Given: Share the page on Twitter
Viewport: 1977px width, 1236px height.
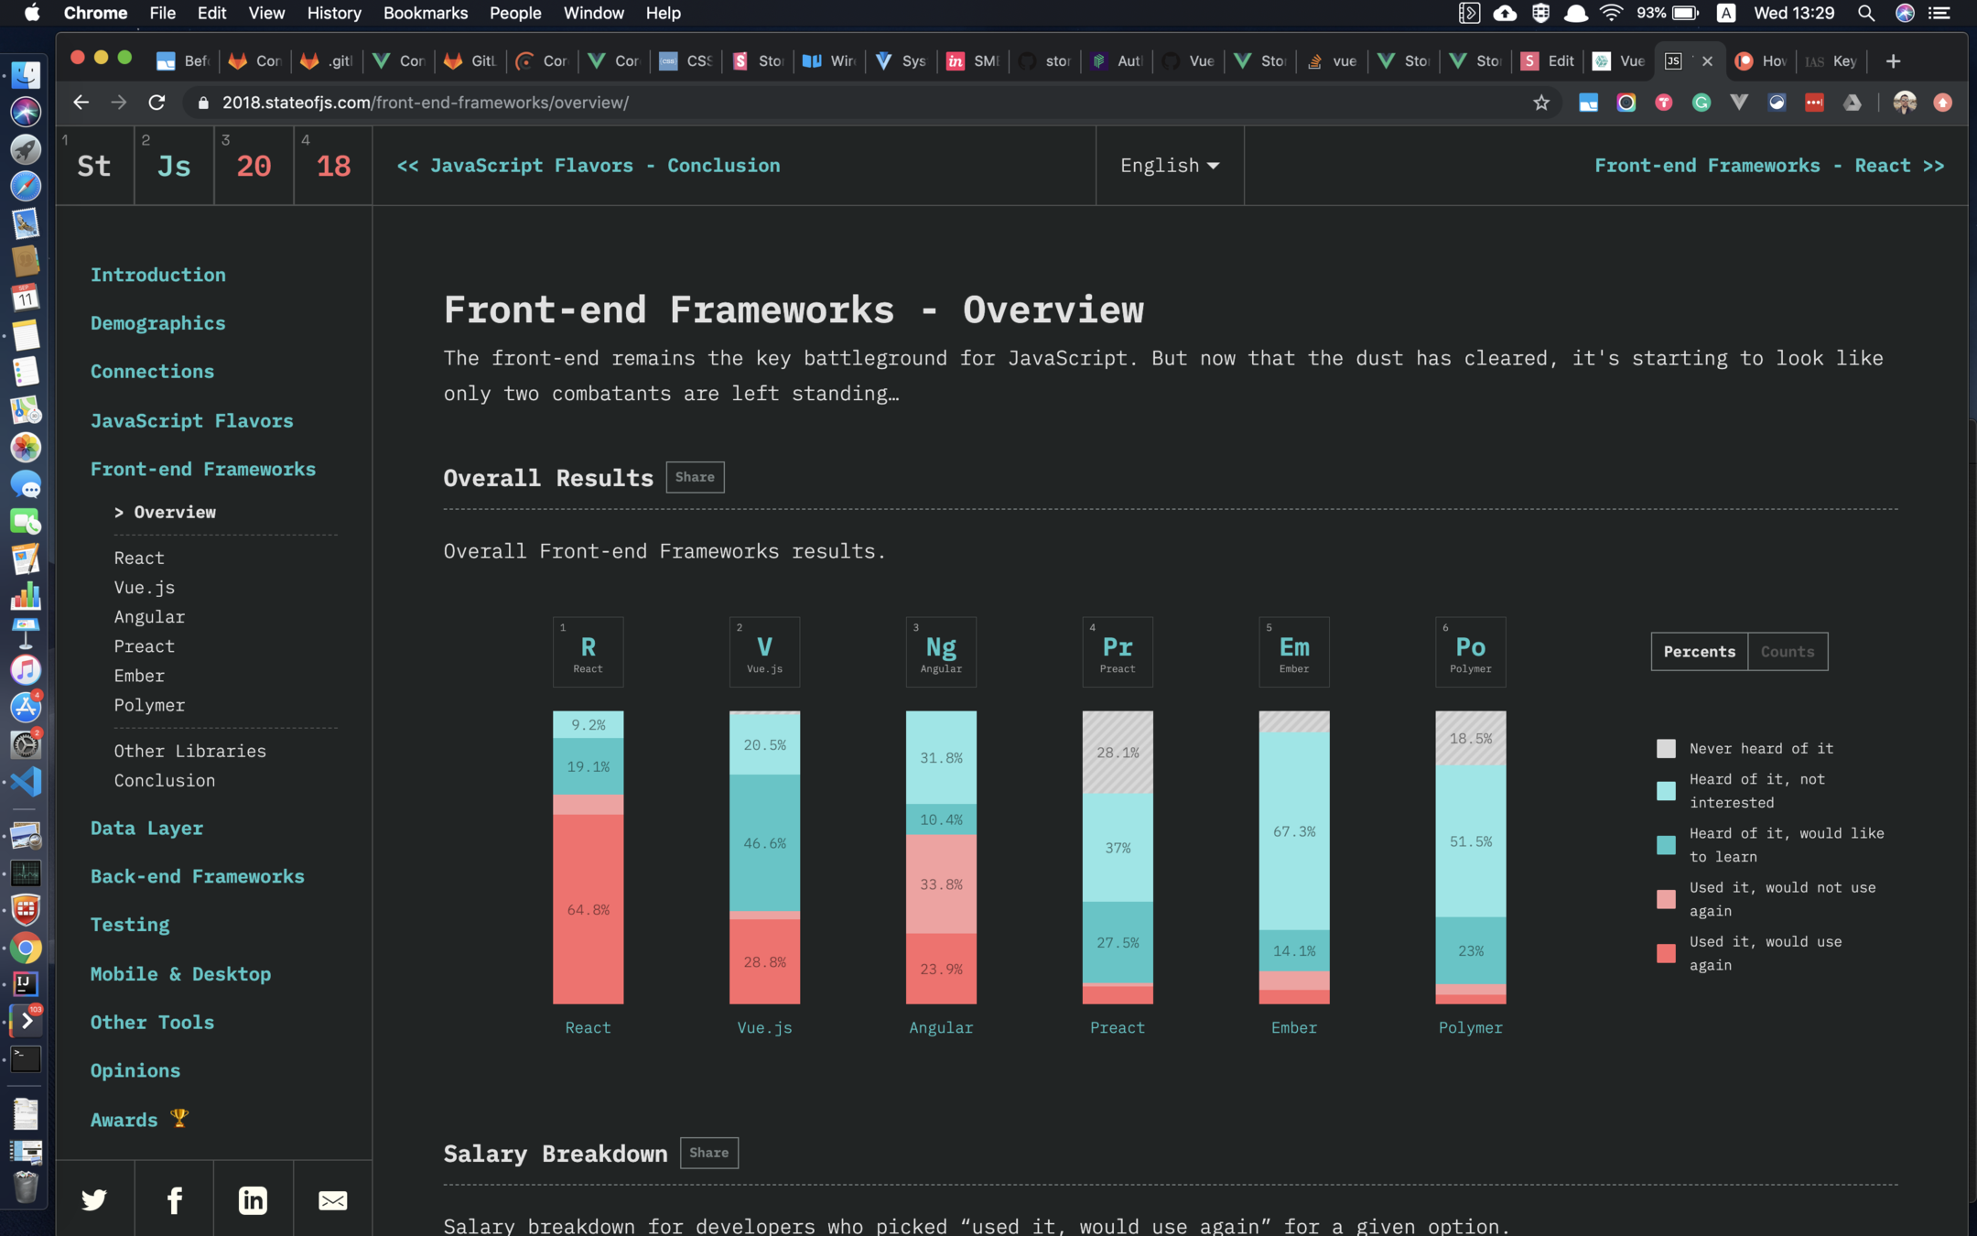Looking at the screenshot, I should (x=94, y=1199).
